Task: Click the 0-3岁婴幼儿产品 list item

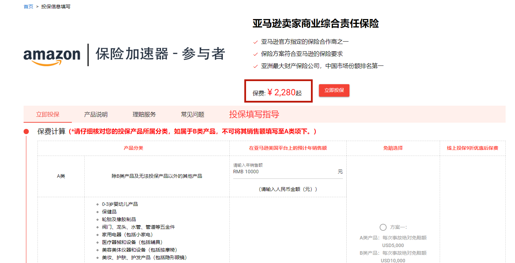Action: [x=120, y=204]
